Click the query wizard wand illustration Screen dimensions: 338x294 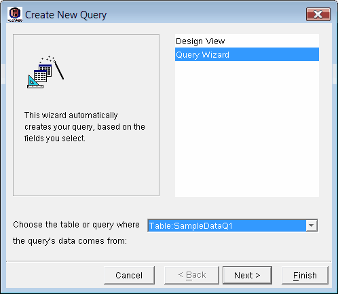tap(45, 72)
